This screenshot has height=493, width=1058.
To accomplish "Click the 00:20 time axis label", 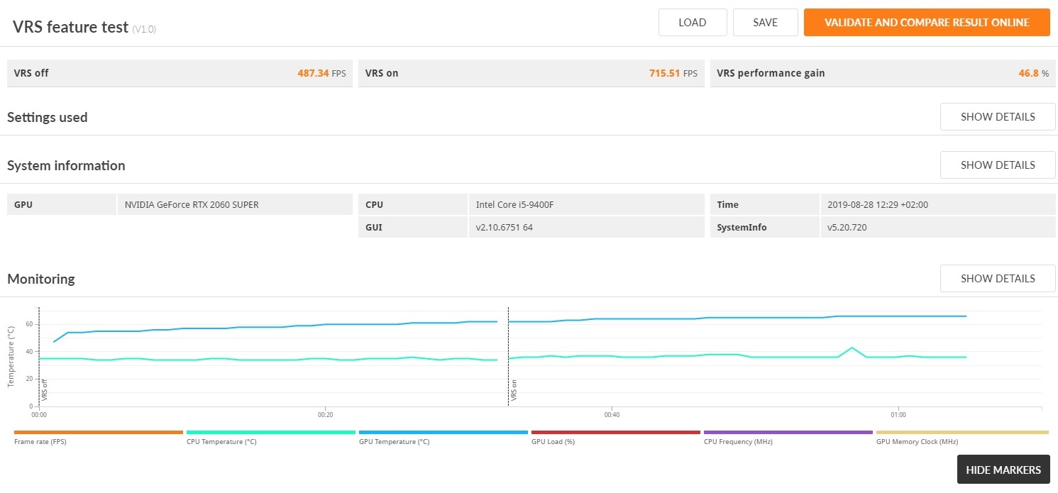I will (326, 415).
